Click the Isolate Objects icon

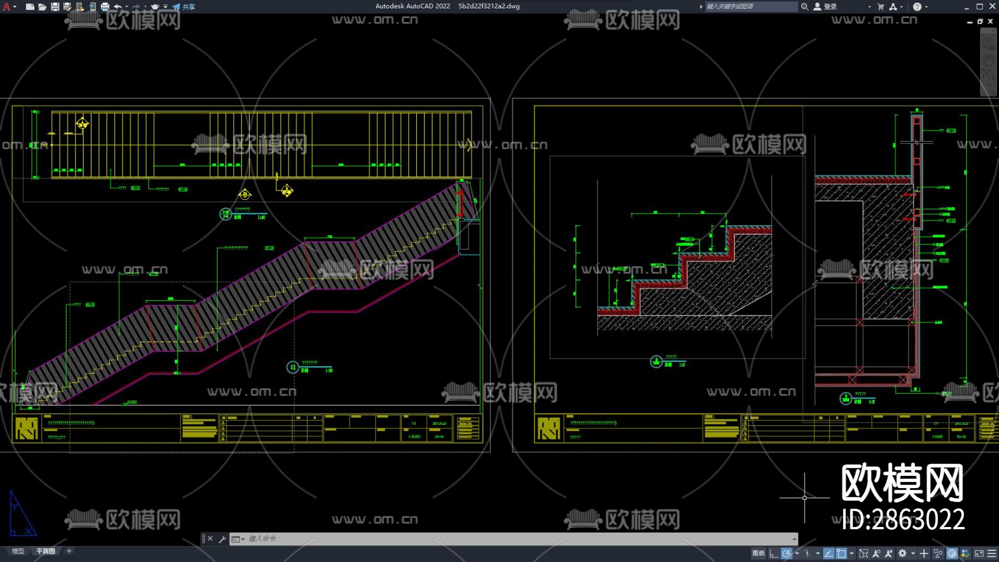click(x=938, y=553)
